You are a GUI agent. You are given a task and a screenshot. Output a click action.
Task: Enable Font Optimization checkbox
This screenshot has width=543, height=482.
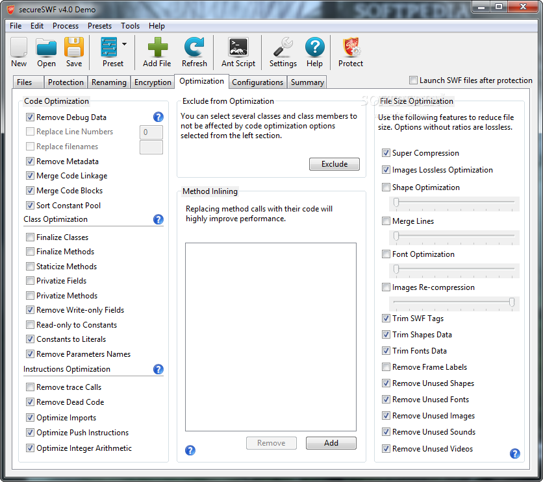click(x=386, y=254)
